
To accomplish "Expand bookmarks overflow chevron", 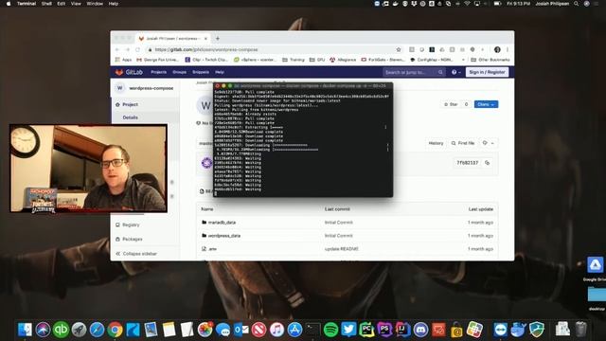I will [463, 60].
